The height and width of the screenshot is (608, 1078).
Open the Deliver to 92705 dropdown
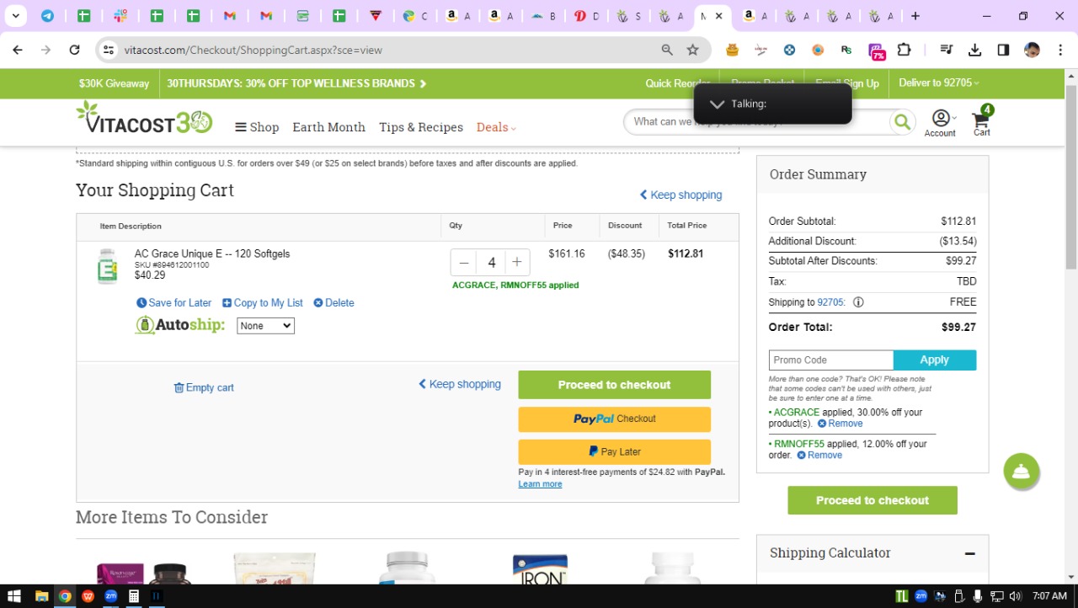click(x=939, y=83)
